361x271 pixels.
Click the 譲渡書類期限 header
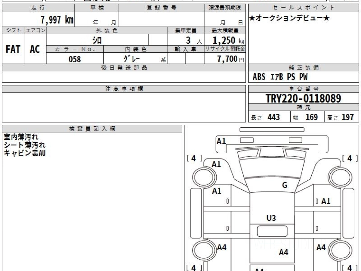click(x=225, y=8)
